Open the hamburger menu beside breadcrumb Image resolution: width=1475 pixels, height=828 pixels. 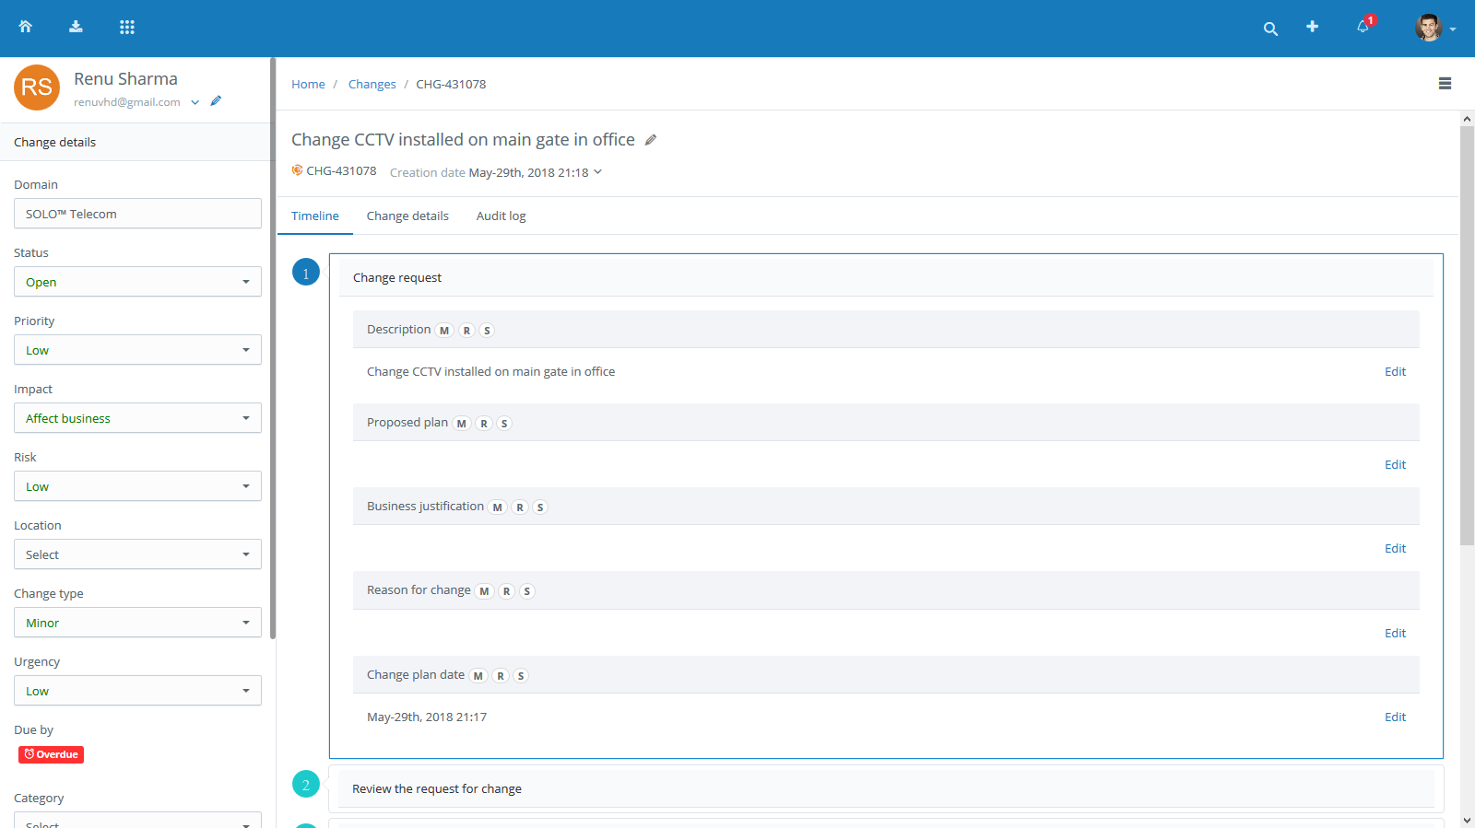pos(1445,83)
